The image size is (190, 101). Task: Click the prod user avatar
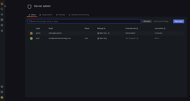coord(31,38)
